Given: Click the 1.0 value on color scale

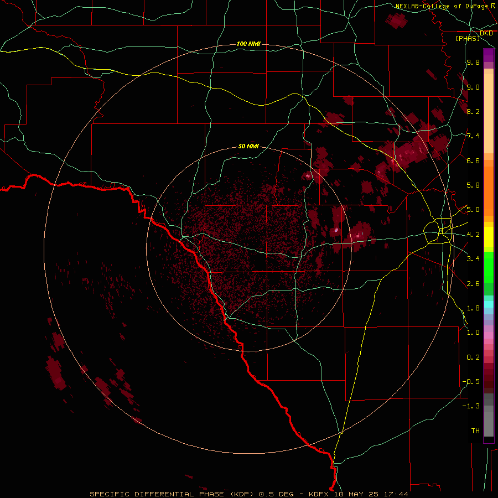Looking at the screenshot, I should point(473,332).
